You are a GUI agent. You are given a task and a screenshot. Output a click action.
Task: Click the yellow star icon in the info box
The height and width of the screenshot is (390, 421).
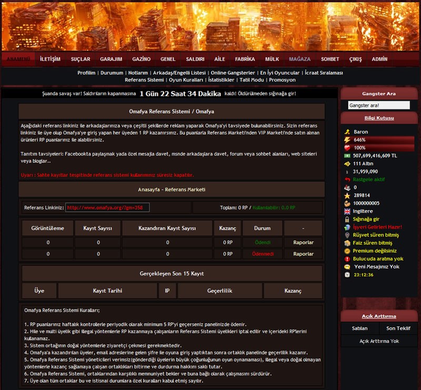[347, 195]
